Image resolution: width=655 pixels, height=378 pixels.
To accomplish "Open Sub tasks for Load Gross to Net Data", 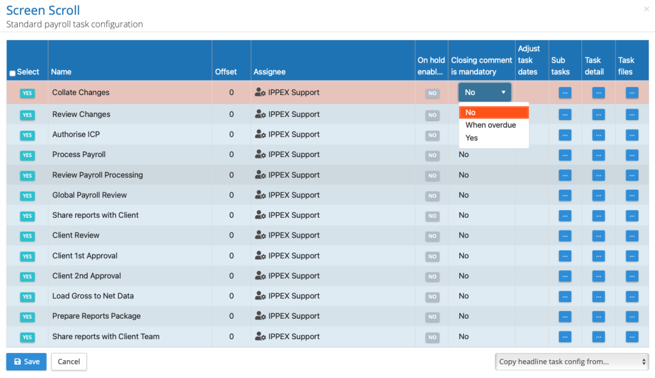I will click(x=565, y=296).
